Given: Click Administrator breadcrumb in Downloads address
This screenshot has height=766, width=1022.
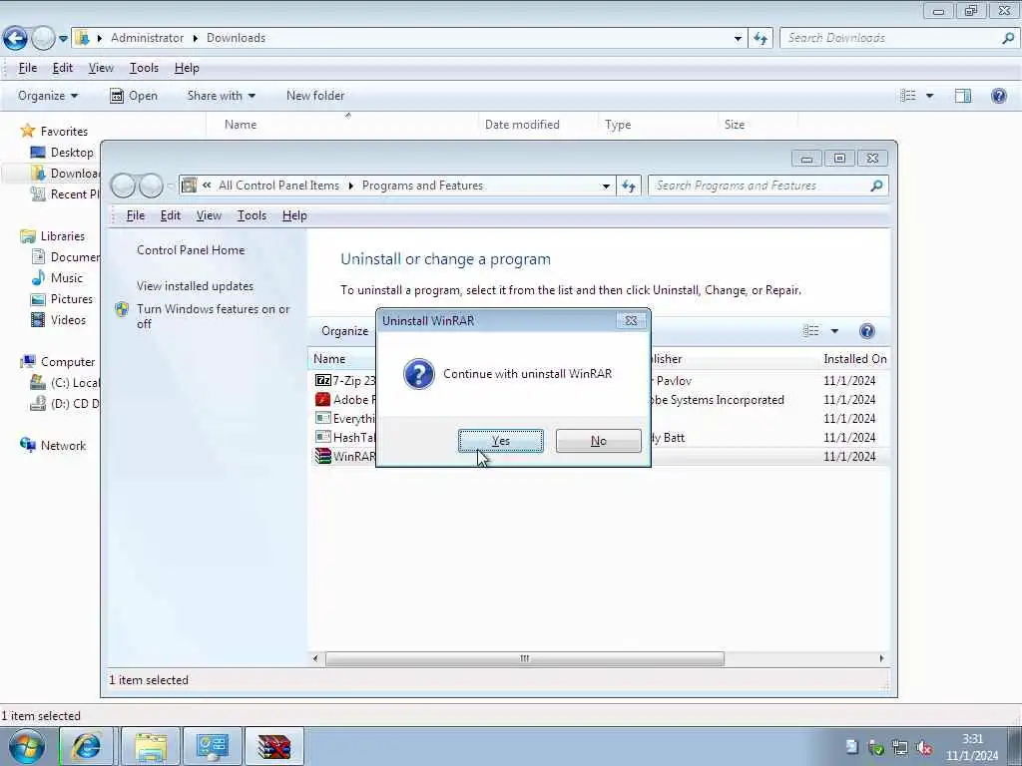Looking at the screenshot, I should coord(147,38).
